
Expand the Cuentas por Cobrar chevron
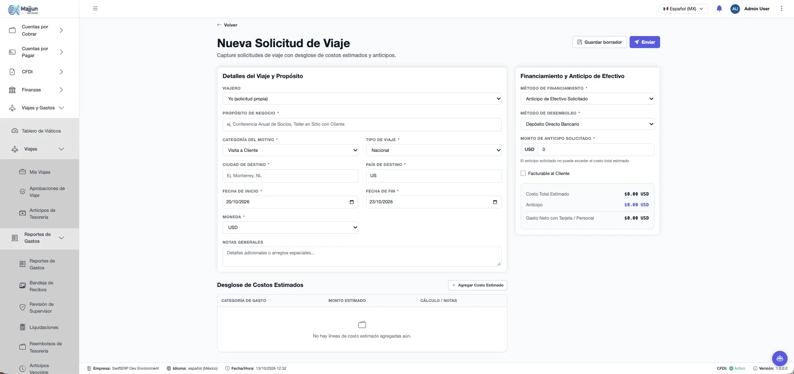pyautogui.click(x=61, y=30)
